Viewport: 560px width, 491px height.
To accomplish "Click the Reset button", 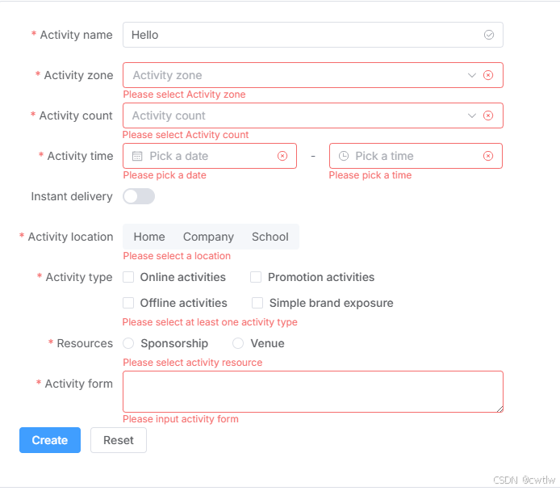I will tap(119, 440).
